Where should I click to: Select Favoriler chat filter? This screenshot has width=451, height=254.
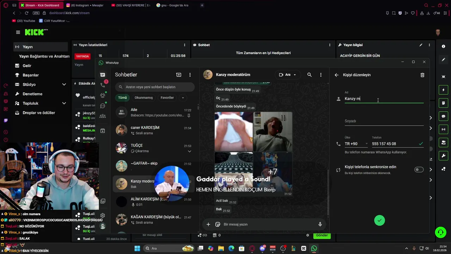(x=167, y=98)
